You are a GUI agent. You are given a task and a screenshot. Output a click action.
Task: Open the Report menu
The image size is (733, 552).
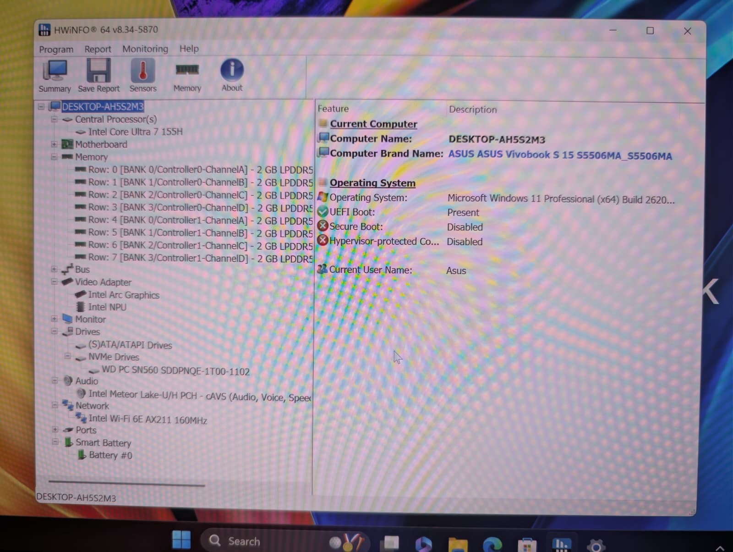tap(98, 49)
